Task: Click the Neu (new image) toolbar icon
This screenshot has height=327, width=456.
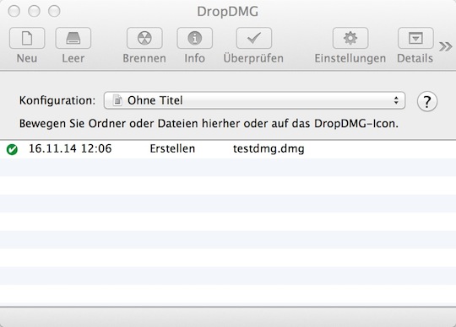Action: 27,38
